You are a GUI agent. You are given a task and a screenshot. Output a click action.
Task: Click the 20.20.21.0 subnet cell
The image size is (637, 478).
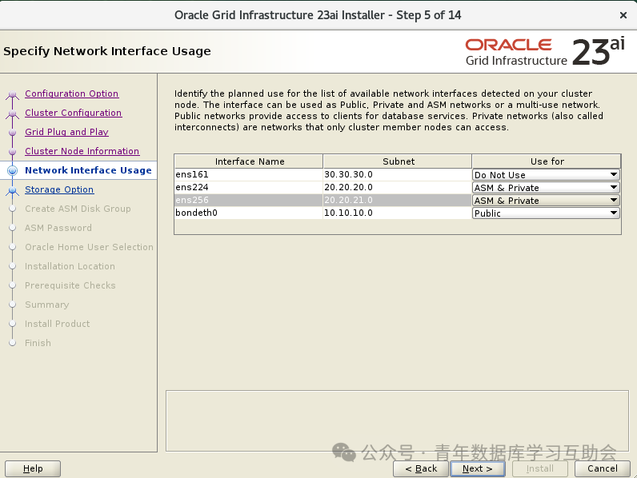coord(397,200)
